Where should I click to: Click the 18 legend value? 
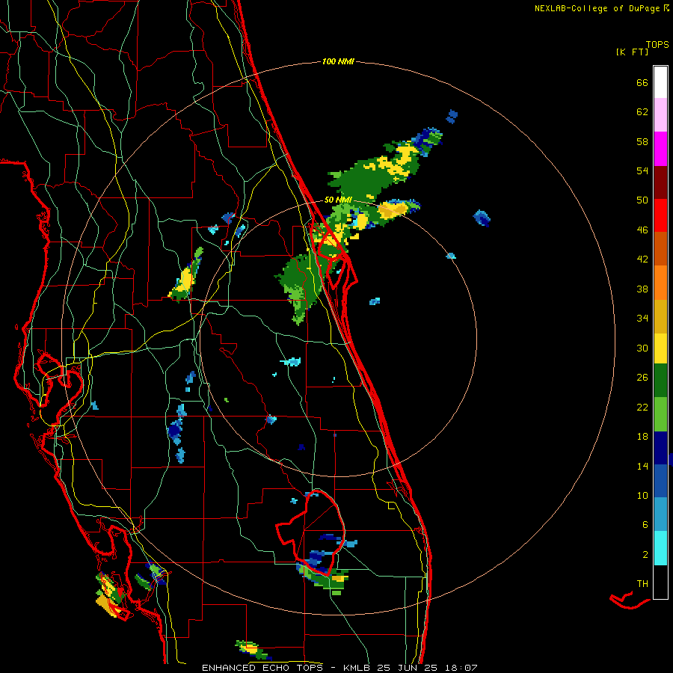coord(642,437)
